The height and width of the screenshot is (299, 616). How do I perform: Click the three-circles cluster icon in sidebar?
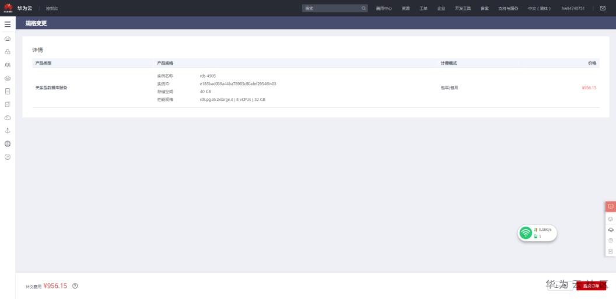(8, 52)
